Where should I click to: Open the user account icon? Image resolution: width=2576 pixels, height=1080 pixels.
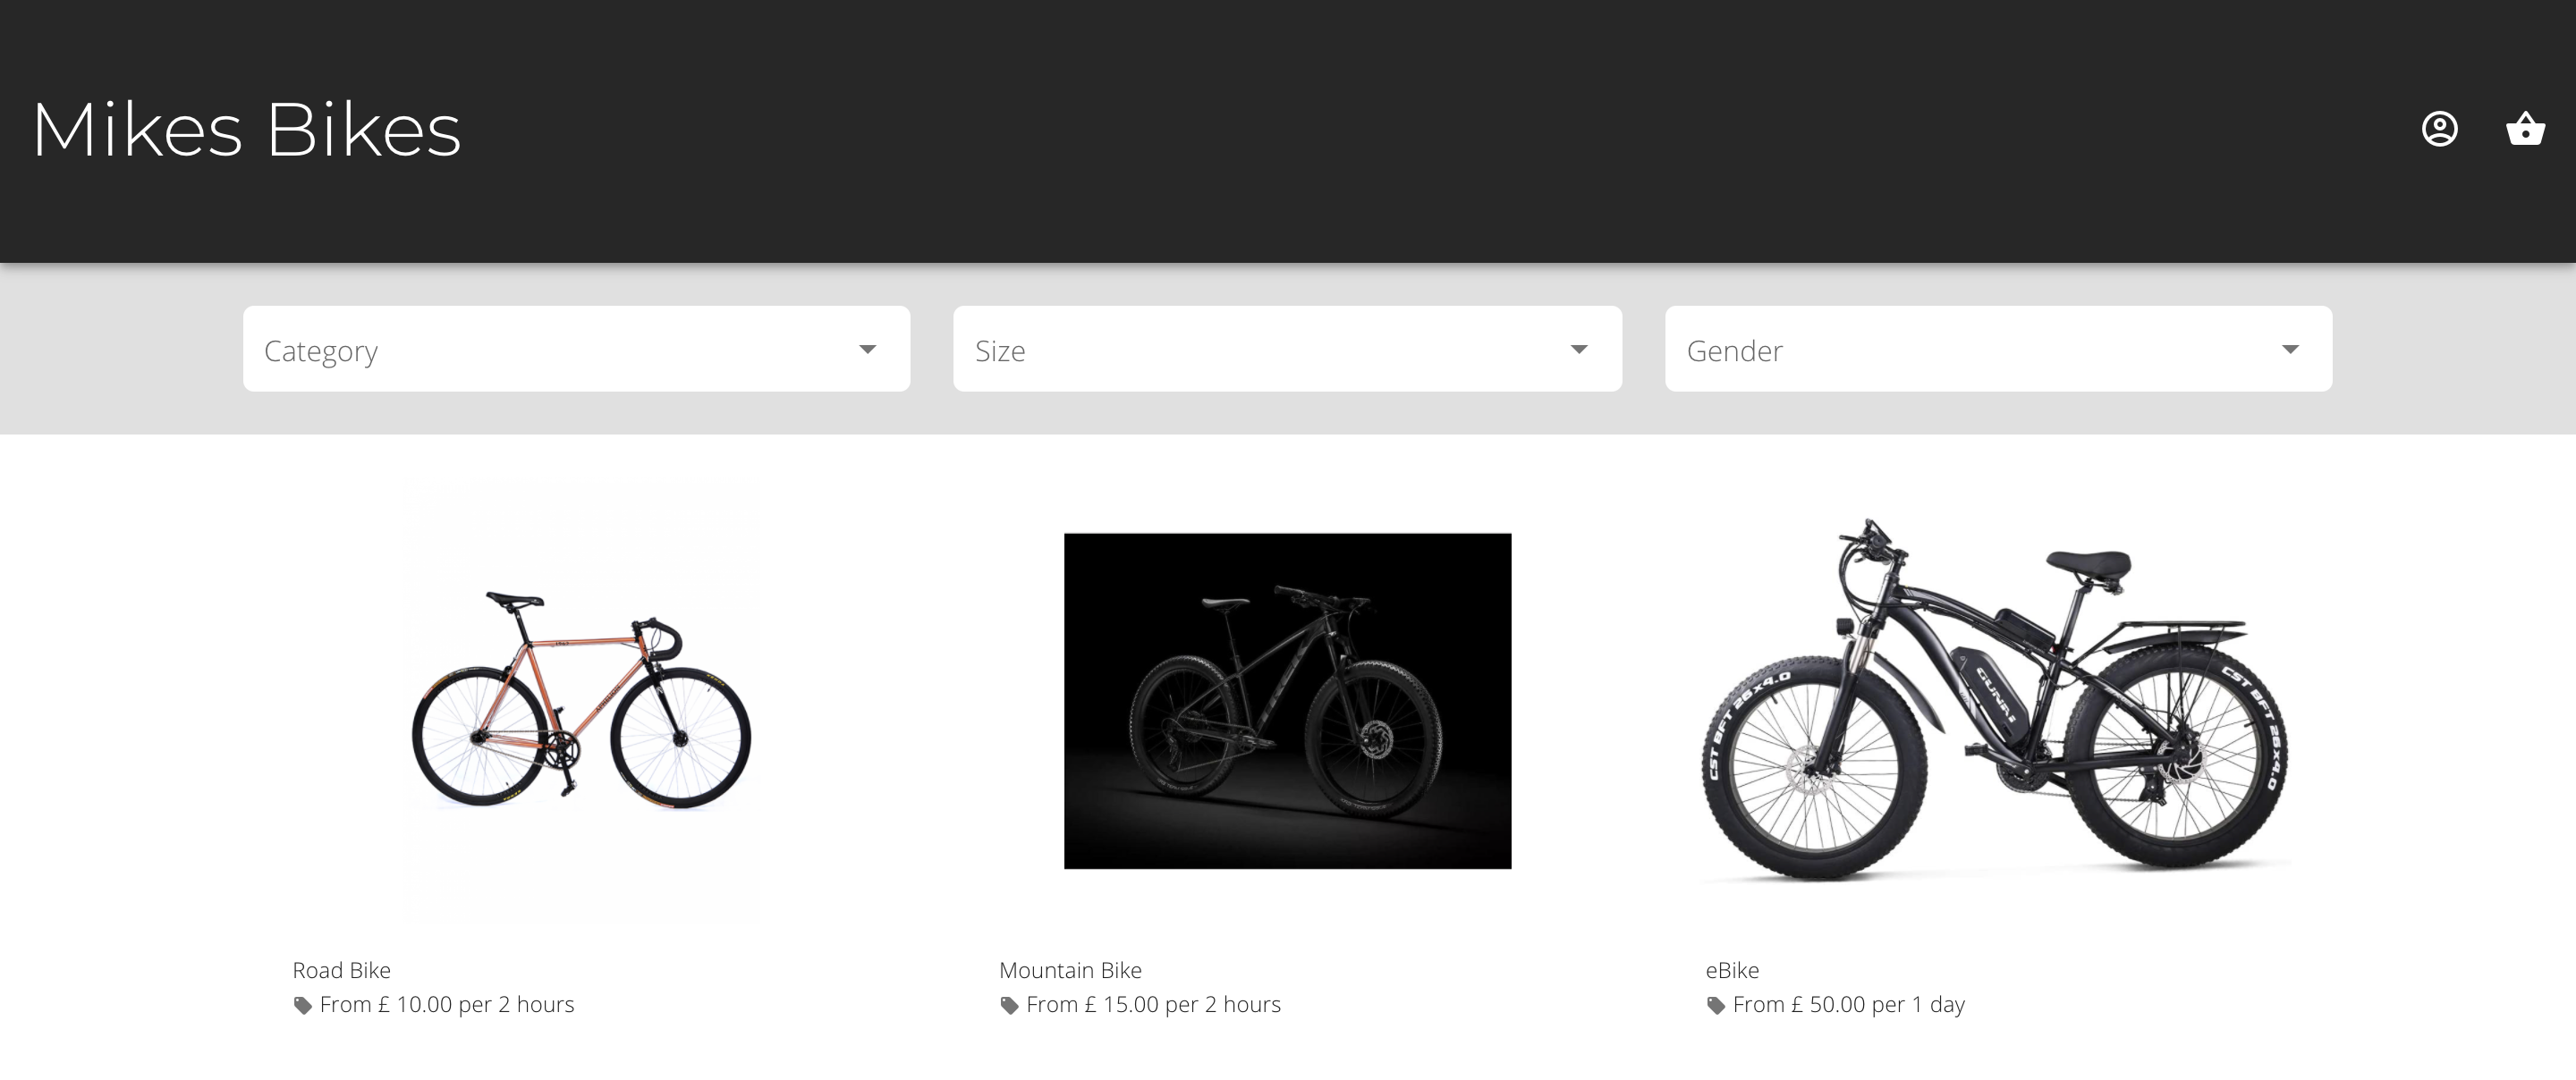click(x=2439, y=129)
